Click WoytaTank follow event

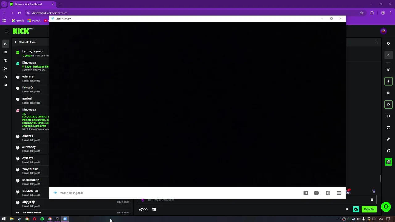(x=32, y=171)
